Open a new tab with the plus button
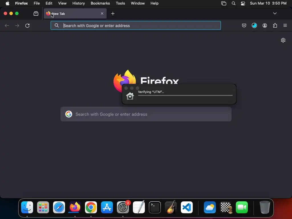Image resolution: width=292 pixels, height=219 pixels. [113, 14]
